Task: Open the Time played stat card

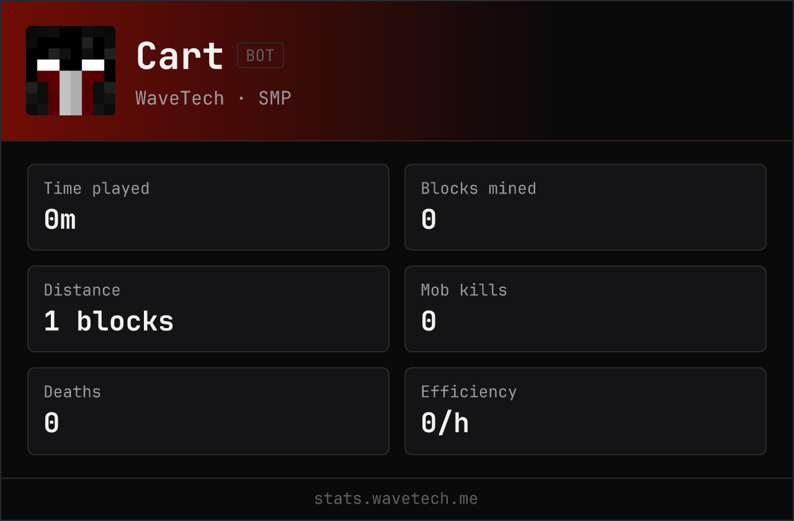Action: 208,207
